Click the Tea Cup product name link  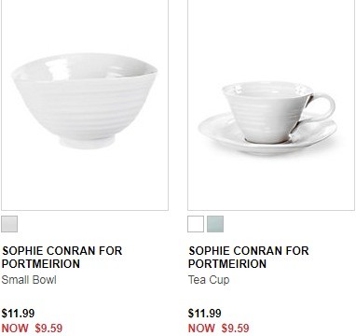click(209, 280)
